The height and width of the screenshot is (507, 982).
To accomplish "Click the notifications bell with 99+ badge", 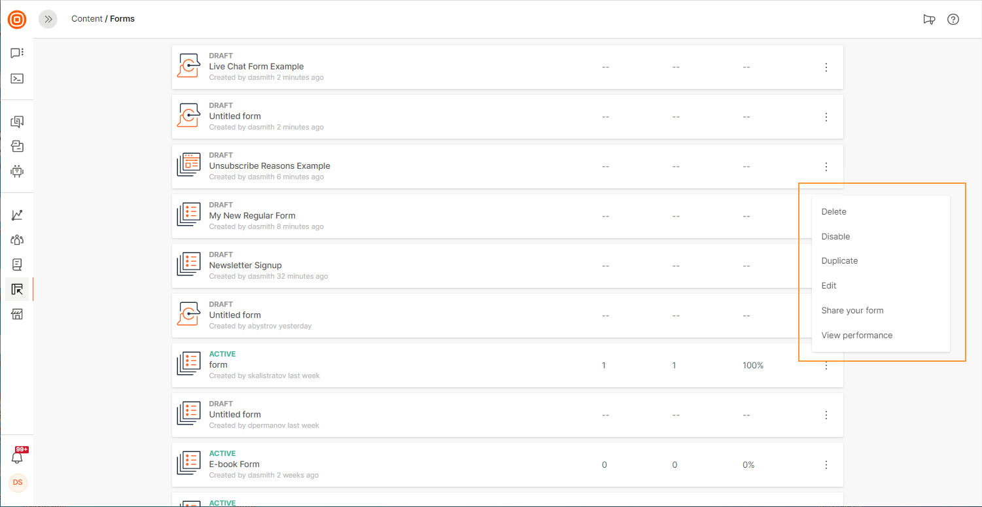I will click(x=18, y=457).
